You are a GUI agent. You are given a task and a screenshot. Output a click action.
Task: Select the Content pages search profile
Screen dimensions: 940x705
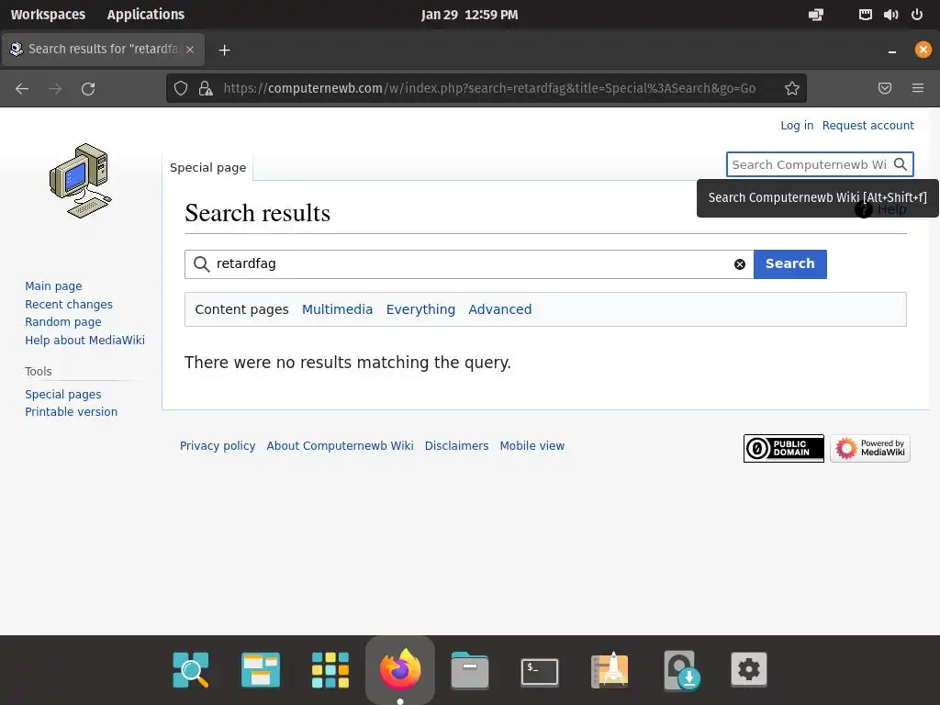click(x=241, y=309)
